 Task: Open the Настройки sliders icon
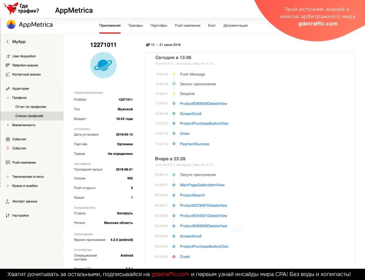coord(8,216)
